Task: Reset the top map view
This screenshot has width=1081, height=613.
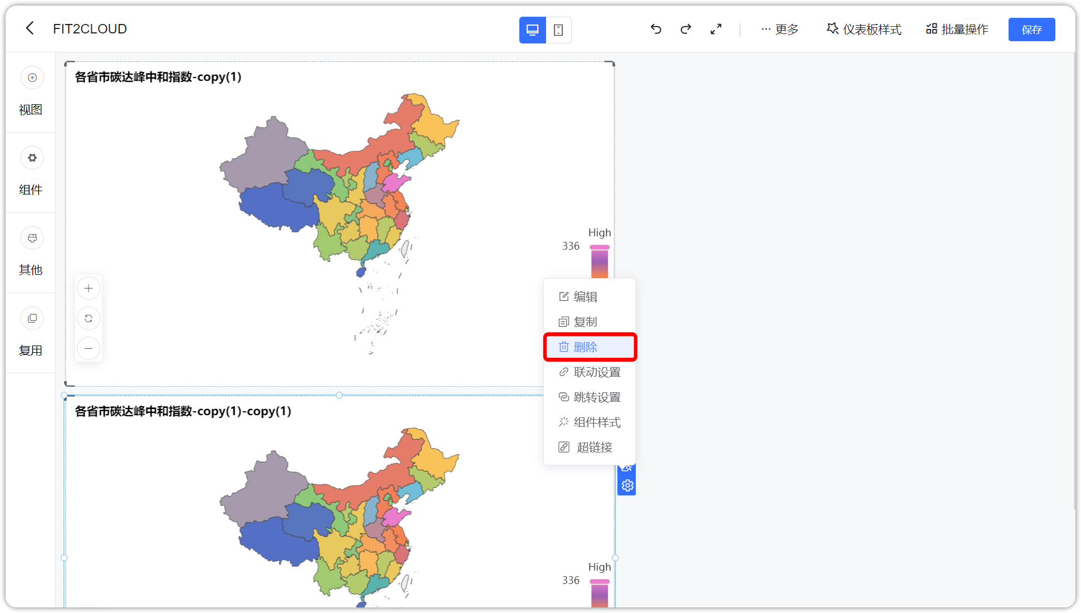Action: click(89, 318)
